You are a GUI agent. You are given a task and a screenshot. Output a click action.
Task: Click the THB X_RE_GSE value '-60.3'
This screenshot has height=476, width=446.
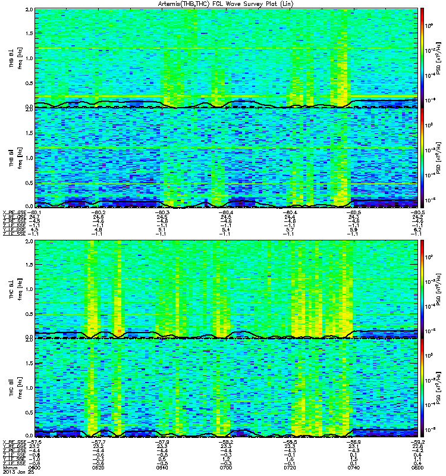[162, 212]
